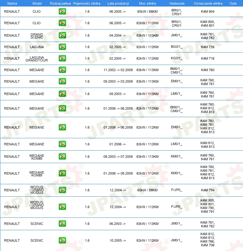The image size is (243, 251).
Task: Click the petrol fuel icon in the CLIO 65kW row
Action: pos(62,11)
